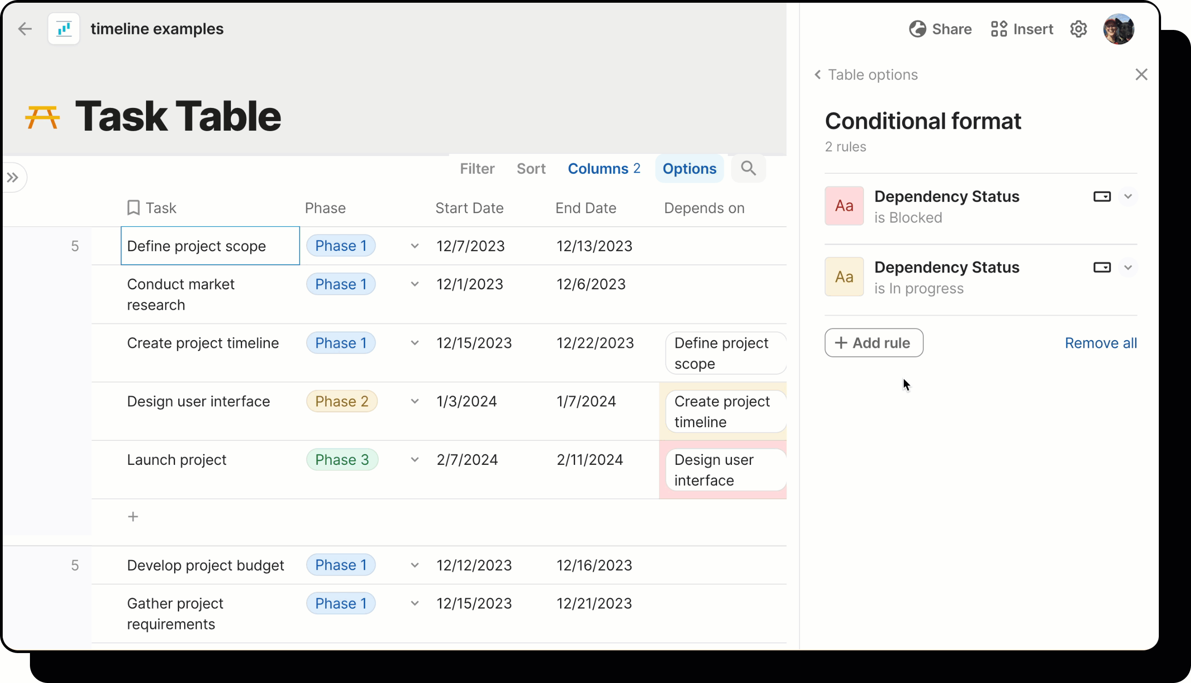Open format style icon on Blocked rule
1191x683 pixels.
[1101, 196]
